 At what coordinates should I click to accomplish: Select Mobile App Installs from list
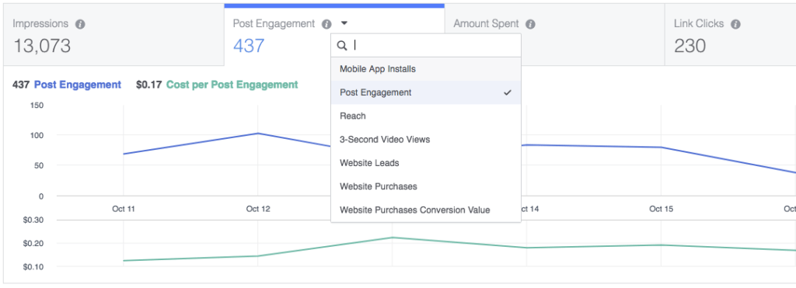(426, 69)
